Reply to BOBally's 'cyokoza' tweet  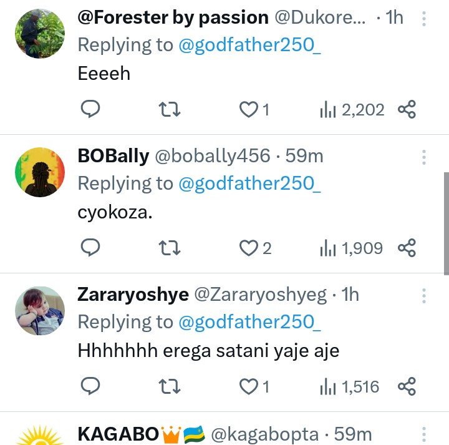[91, 248]
